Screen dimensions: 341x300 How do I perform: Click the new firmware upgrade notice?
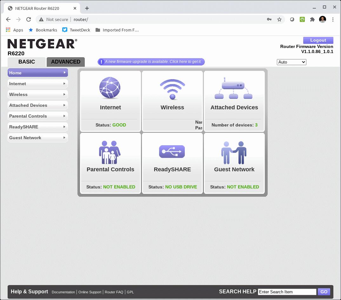(x=151, y=62)
